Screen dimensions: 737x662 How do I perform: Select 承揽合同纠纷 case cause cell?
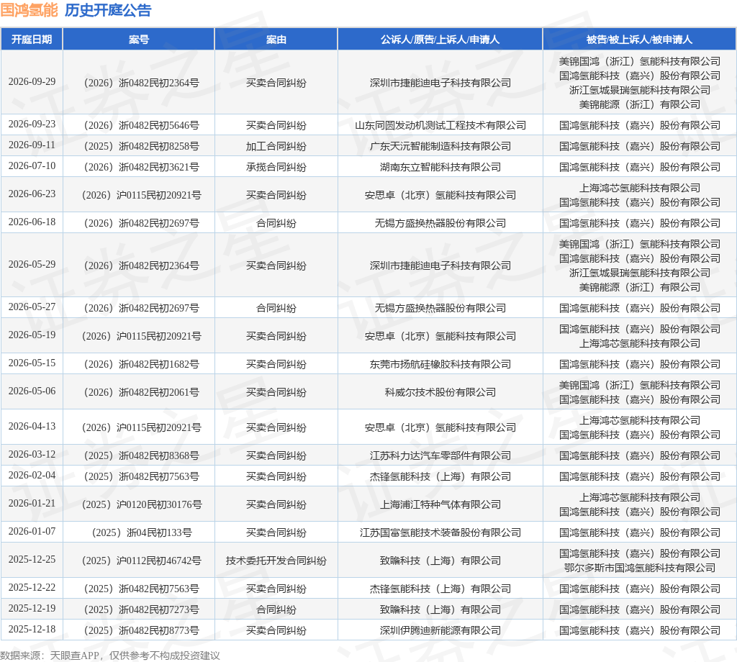coord(276,167)
